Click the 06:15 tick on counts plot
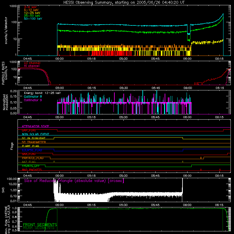This screenshot has height=234, width=234. pyautogui.click(x=219, y=59)
